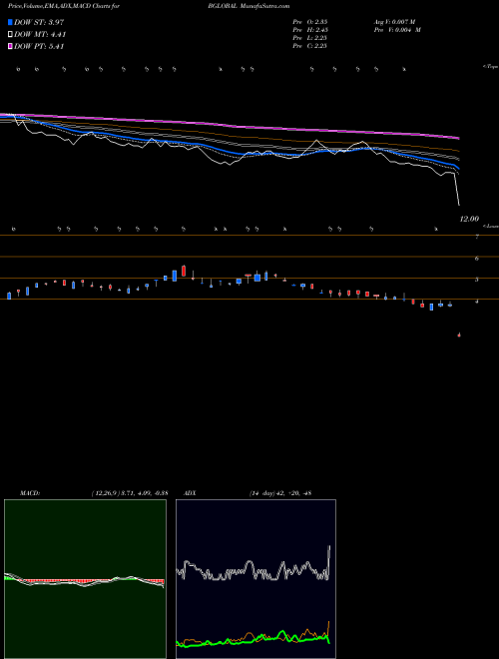Click the 'BGLOBAL MunafaSutra.com' title text
The height and width of the screenshot is (659, 499).
point(249,6)
